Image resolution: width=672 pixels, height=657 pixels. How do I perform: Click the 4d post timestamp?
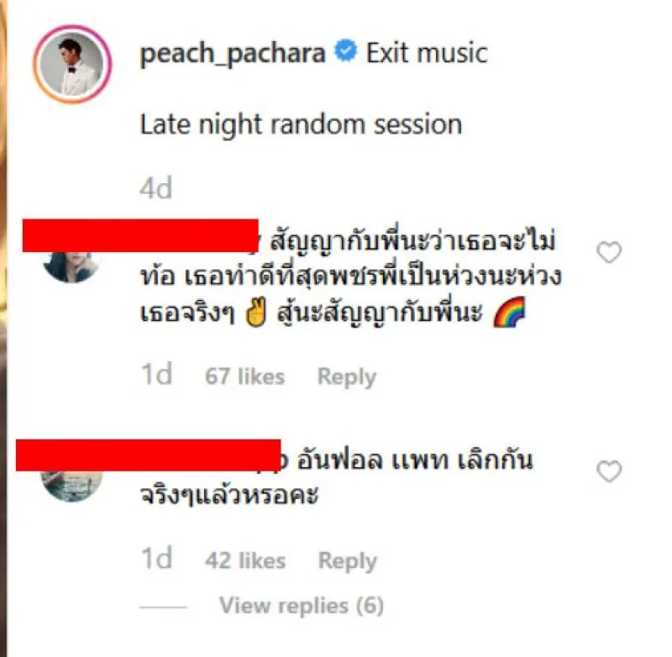pos(156,188)
